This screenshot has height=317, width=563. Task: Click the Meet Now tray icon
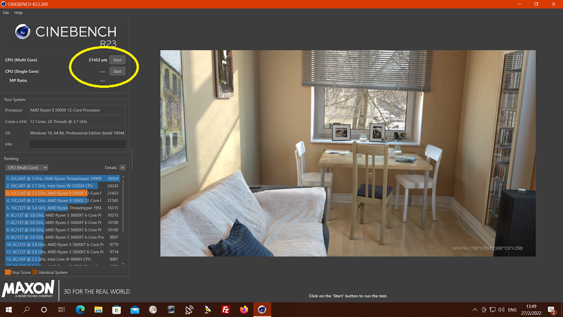(484, 309)
